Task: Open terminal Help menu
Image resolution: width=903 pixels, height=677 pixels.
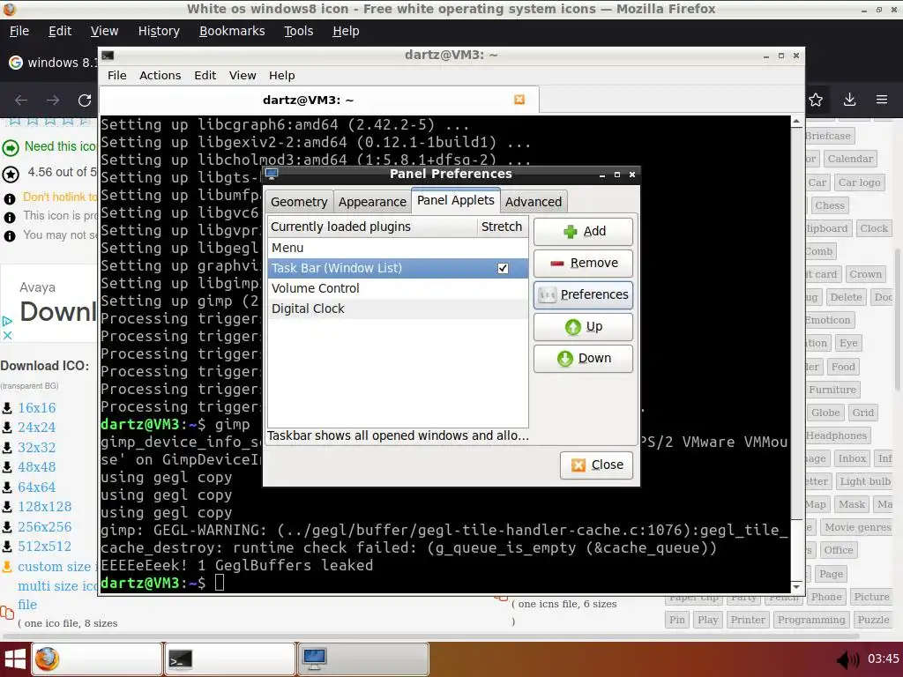Action: tap(281, 76)
